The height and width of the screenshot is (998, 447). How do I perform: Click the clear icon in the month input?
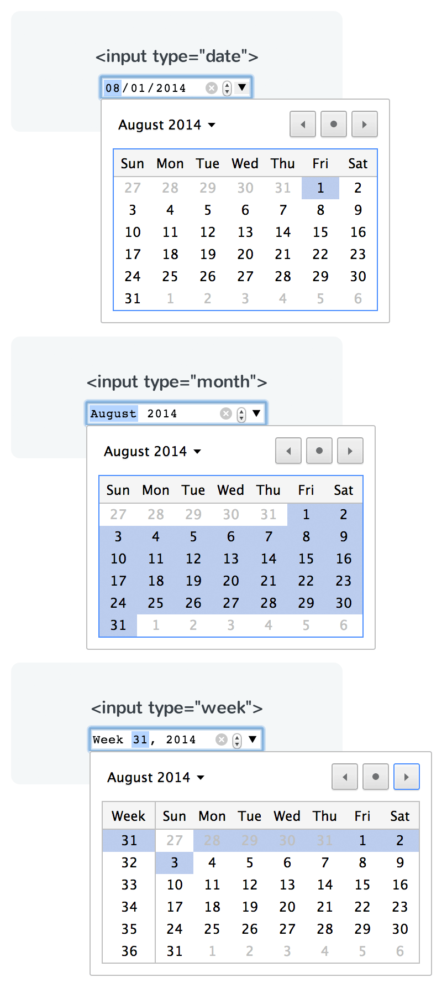tap(226, 413)
